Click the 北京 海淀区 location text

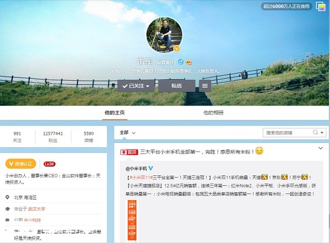(x=25, y=197)
